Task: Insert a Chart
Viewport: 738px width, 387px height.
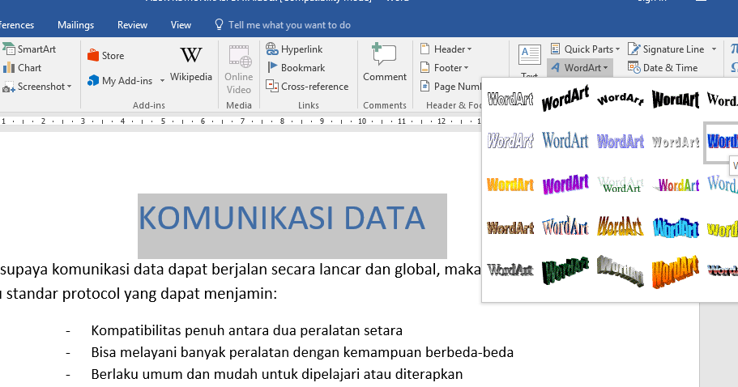Action: pyautogui.click(x=23, y=68)
